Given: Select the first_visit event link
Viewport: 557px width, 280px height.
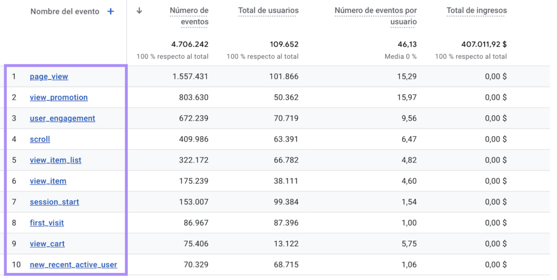Looking at the screenshot, I should [47, 223].
